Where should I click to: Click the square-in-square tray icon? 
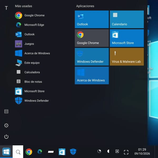tap(117, 151)
